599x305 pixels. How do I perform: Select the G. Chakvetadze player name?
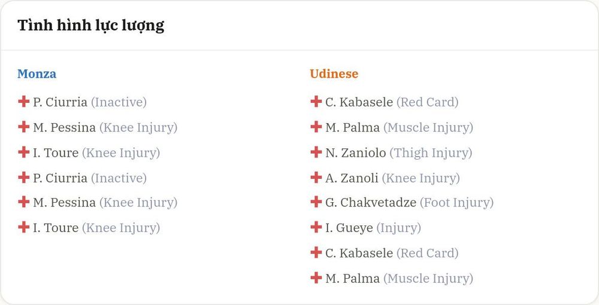coord(371,203)
